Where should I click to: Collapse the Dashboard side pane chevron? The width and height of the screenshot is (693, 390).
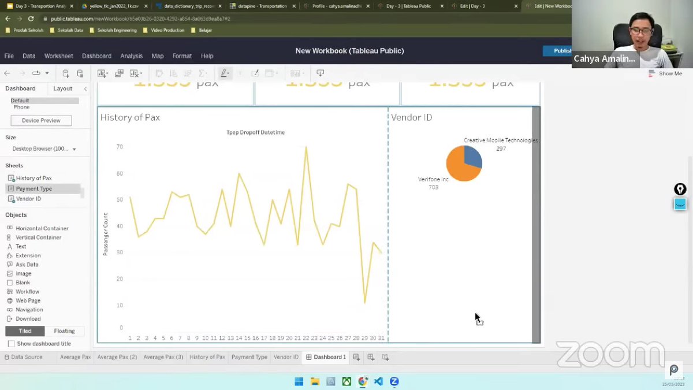[x=85, y=88]
